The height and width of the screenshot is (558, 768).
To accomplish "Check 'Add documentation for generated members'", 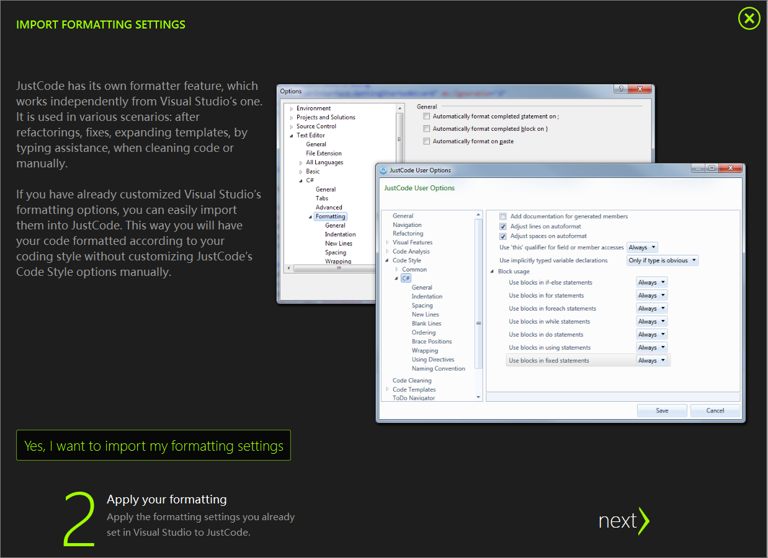I will tap(503, 216).
